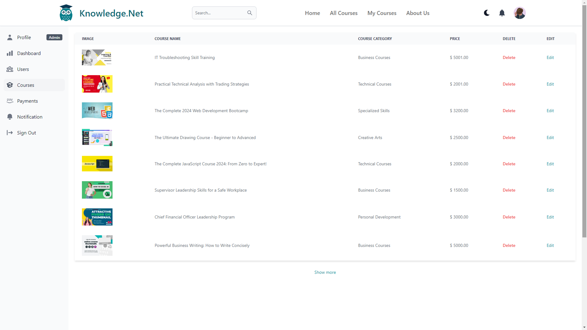This screenshot has width=587, height=330.
Task: Open the Dashboard bar-chart icon
Action: [10, 53]
